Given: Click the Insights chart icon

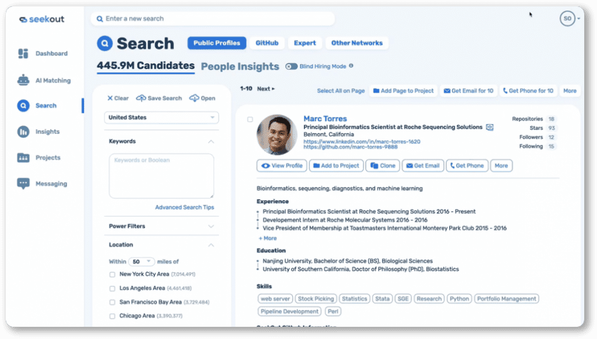Looking at the screenshot, I should tap(23, 132).
